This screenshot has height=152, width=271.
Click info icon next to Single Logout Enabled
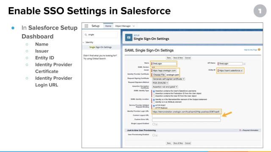click(x=156, y=124)
